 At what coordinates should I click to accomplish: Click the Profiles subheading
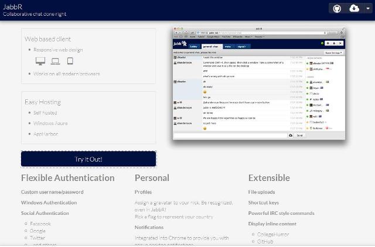coord(143,192)
